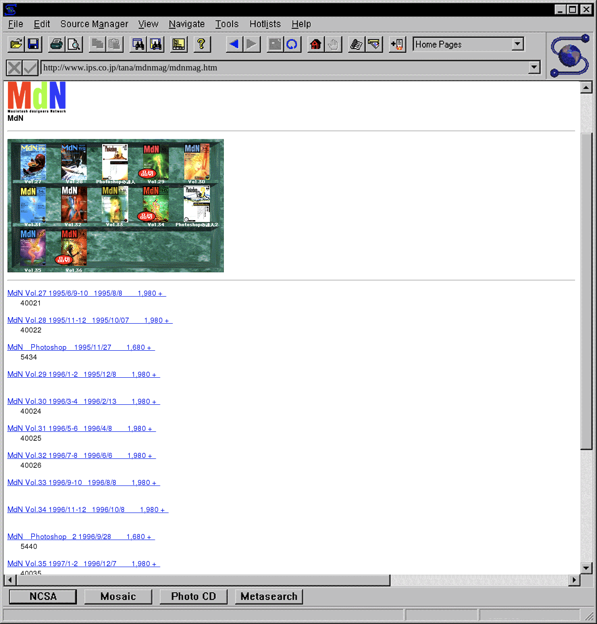597x624 pixels.
Task: Save the page with the floppy disk icon
Action: [x=34, y=44]
